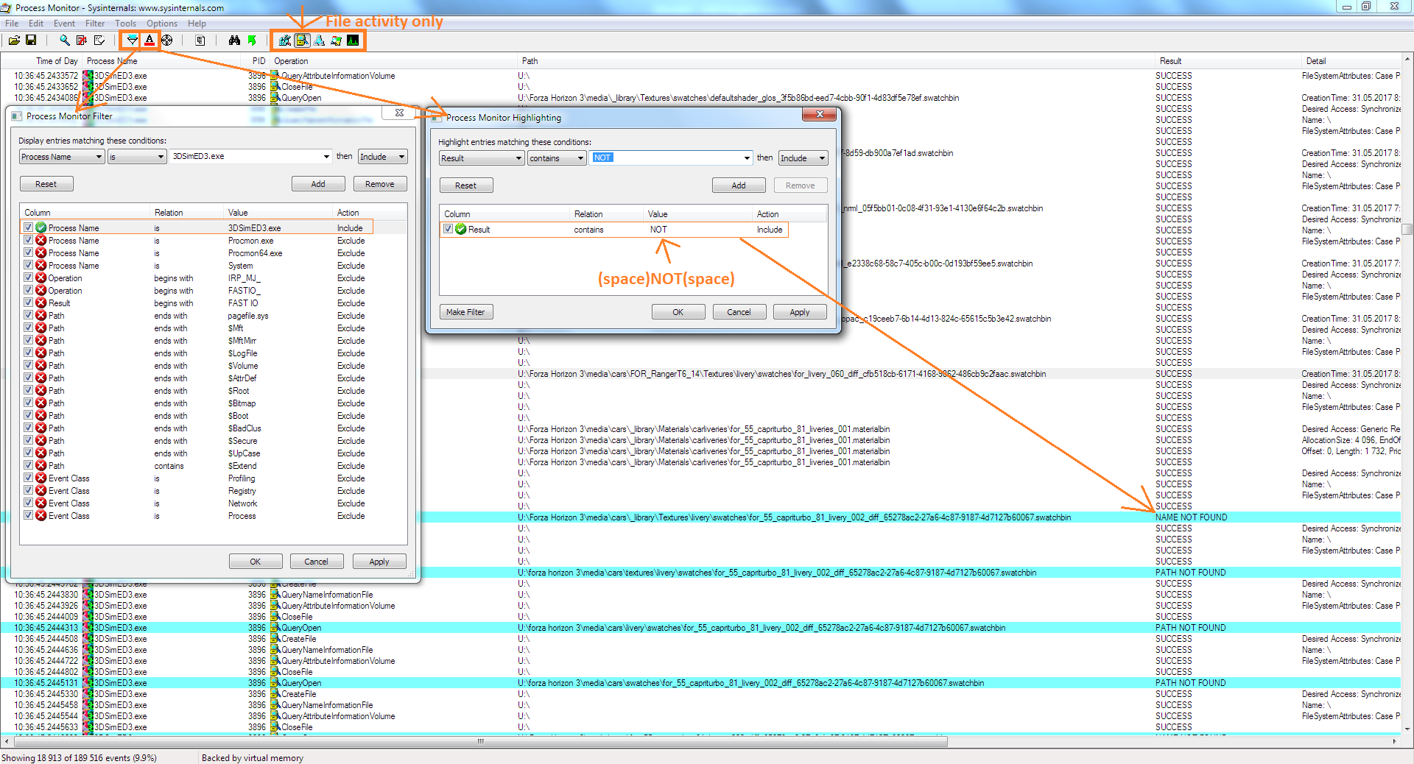Toggle capture with the magnifying glass icon

click(65, 40)
